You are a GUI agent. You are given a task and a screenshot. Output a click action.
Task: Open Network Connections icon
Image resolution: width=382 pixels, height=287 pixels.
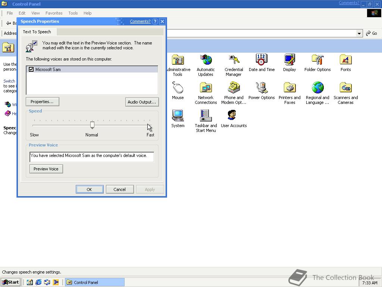pyautogui.click(x=206, y=88)
